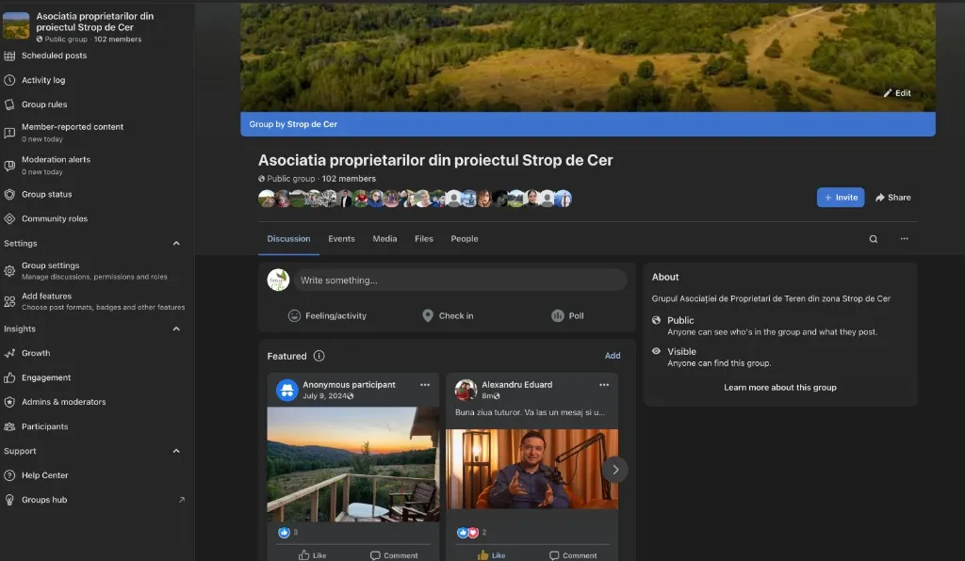Screen dimensions: 965x561
Task: Open the Media tab
Action: point(384,239)
